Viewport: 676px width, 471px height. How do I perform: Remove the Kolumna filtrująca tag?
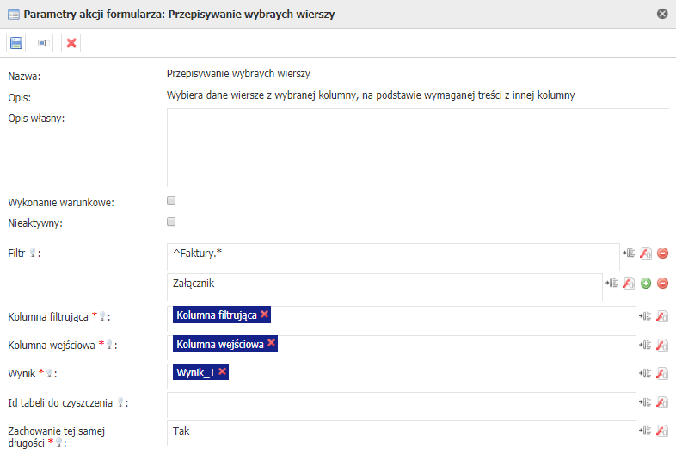265,315
